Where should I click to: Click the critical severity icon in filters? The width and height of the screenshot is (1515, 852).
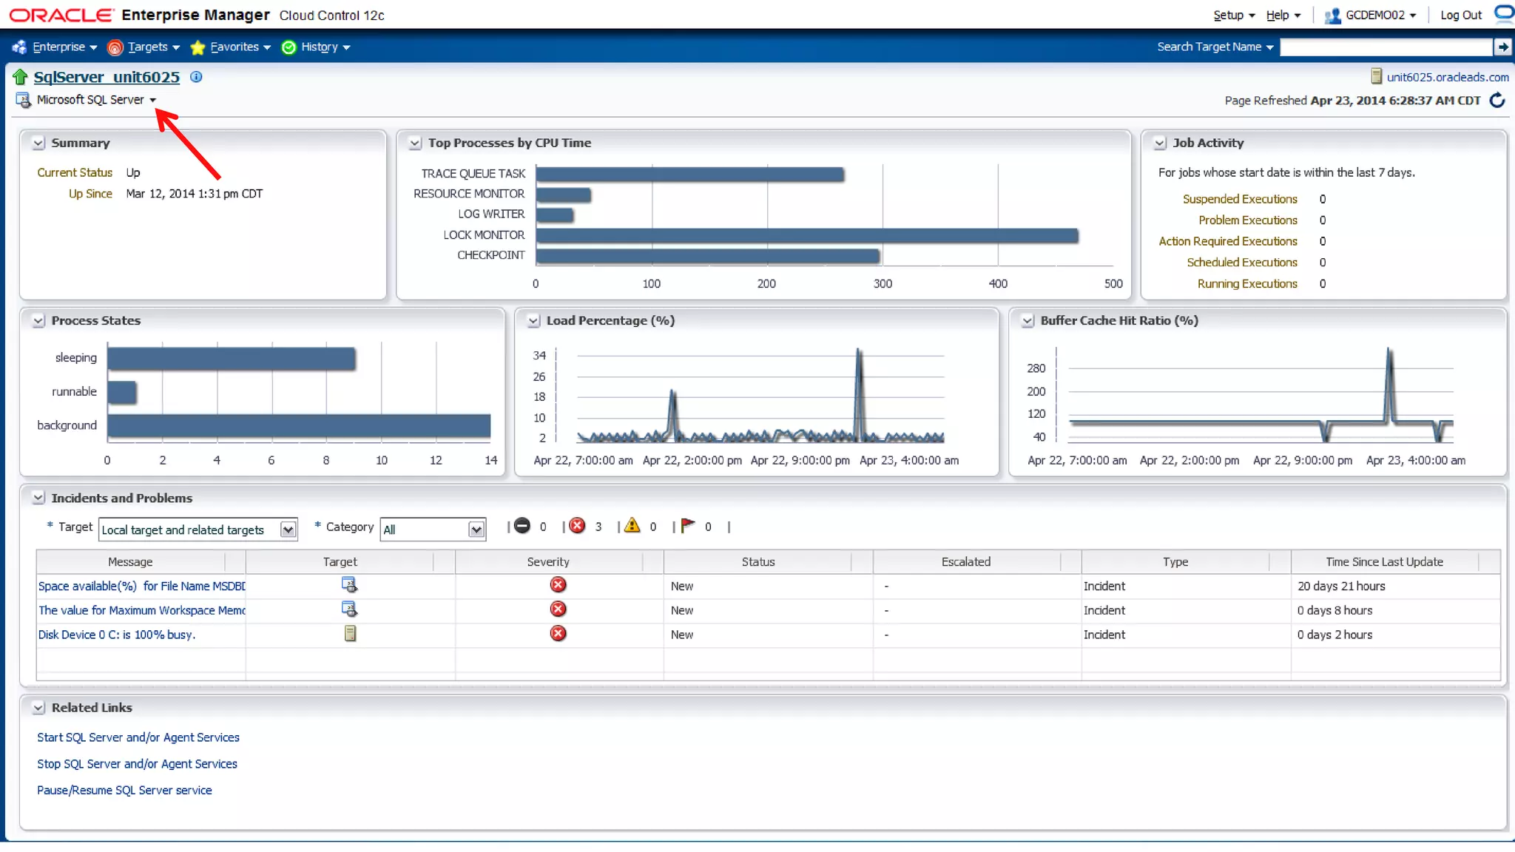click(x=578, y=526)
